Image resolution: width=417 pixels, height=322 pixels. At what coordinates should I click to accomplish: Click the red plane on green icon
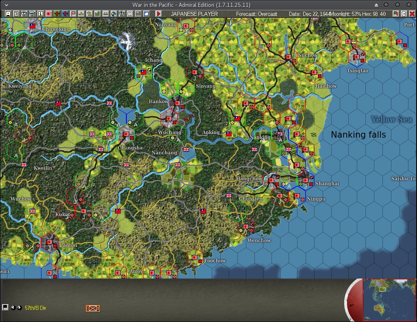click(x=57, y=13)
